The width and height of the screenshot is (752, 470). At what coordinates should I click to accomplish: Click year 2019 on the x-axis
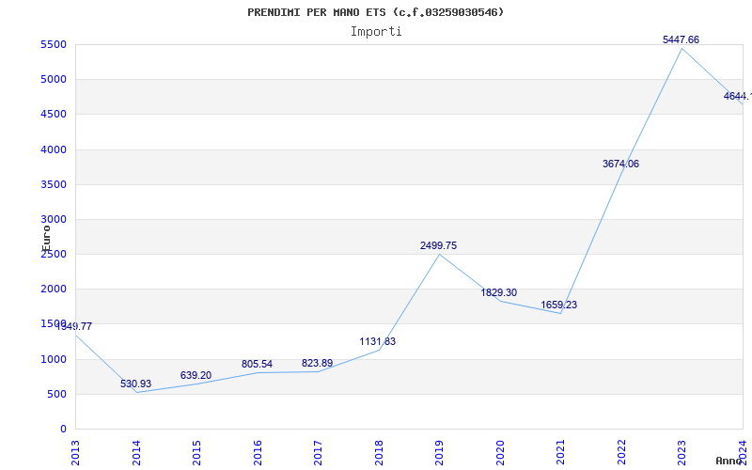click(x=439, y=452)
